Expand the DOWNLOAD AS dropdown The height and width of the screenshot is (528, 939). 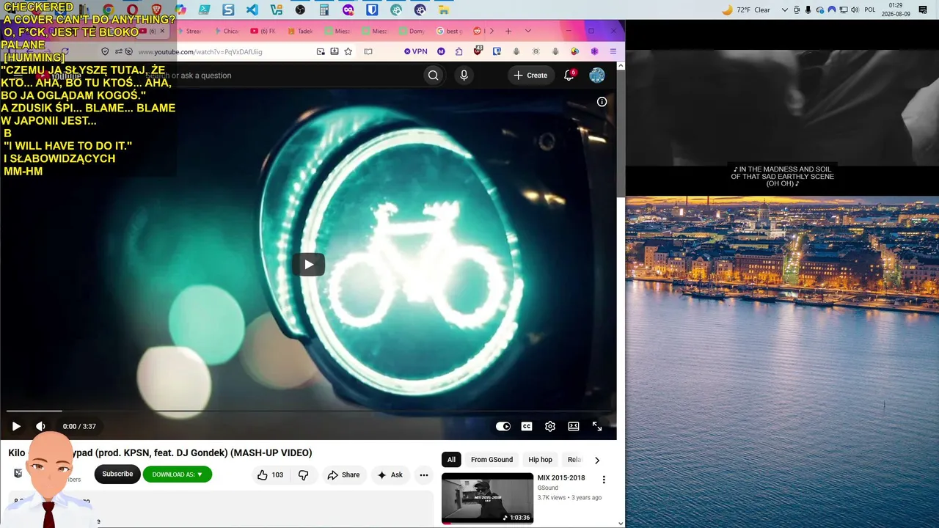coord(178,474)
